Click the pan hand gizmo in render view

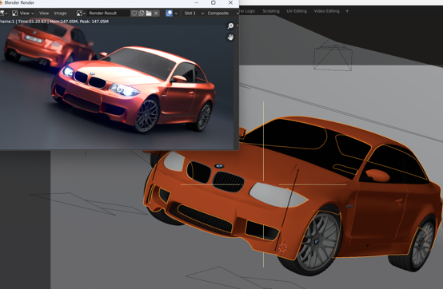pyautogui.click(x=230, y=38)
